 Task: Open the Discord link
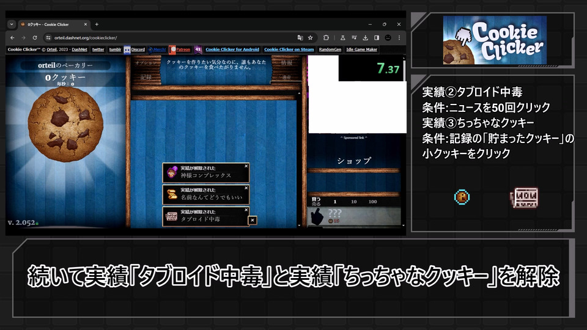tap(138, 50)
